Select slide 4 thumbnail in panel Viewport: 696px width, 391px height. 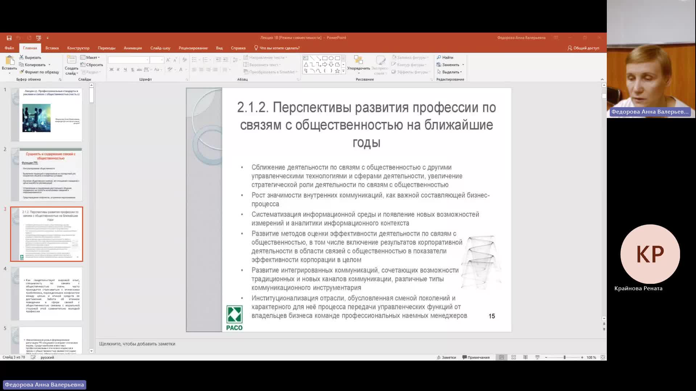pyautogui.click(x=46, y=294)
